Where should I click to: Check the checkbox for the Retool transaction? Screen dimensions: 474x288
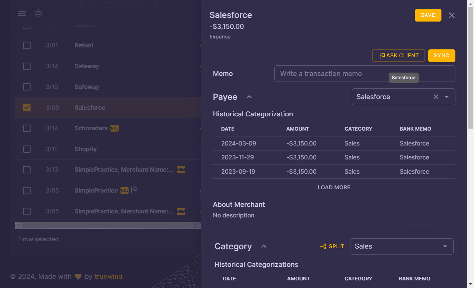27,45
